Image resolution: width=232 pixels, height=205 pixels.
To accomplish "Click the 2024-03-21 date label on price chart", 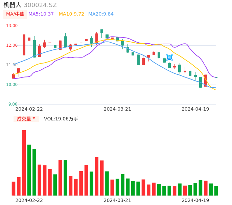I will click(x=117, y=109).
